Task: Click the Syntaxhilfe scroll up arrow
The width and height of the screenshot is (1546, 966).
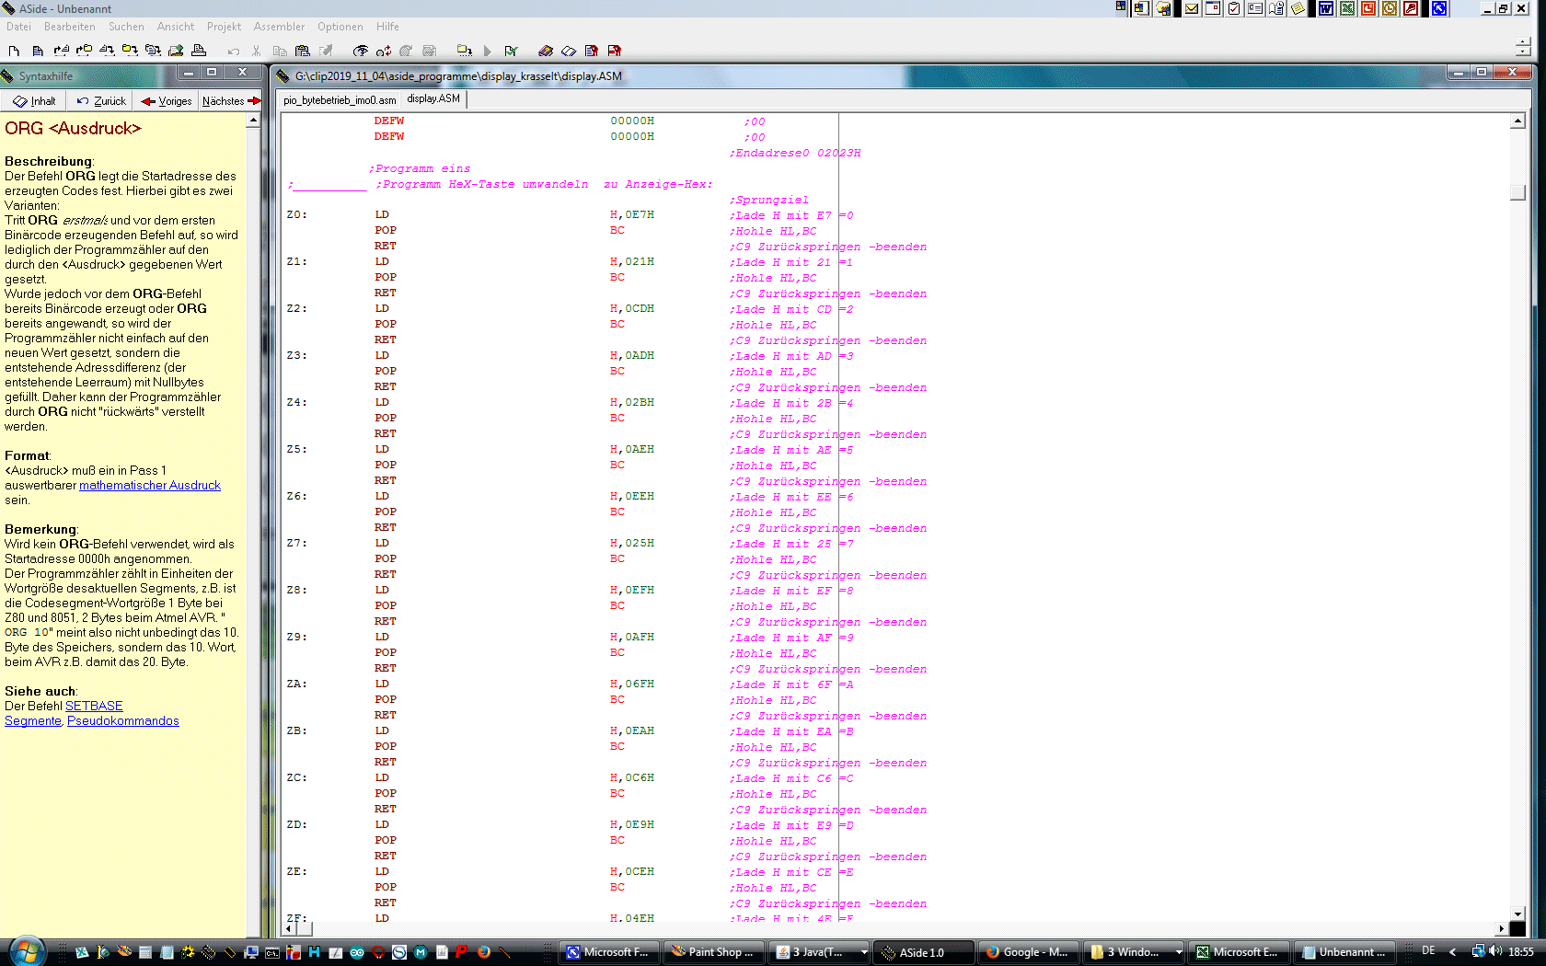Action: click(x=253, y=121)
